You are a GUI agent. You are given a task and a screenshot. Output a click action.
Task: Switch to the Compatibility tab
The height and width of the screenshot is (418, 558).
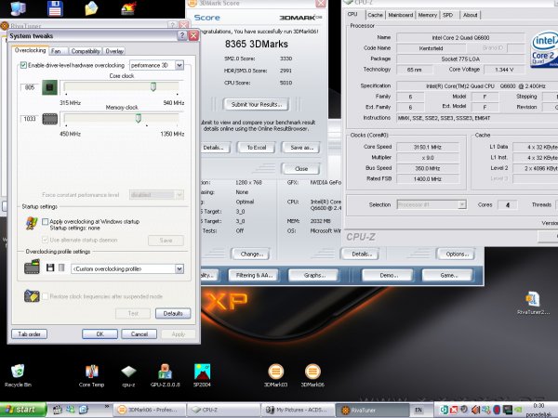coord(86,51)
